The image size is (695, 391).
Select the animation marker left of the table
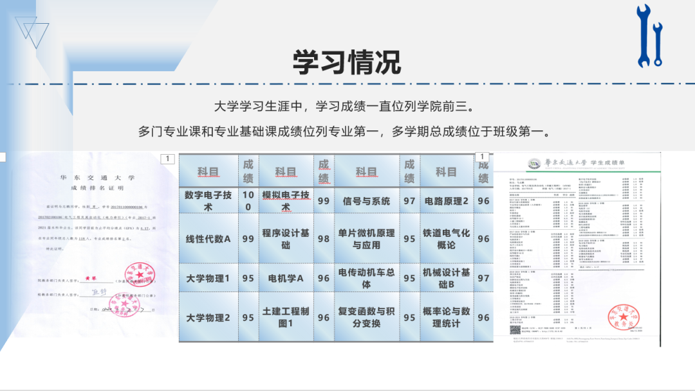167,159
